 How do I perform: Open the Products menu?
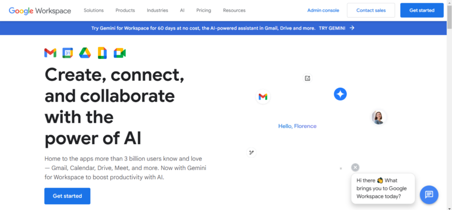pos(125,11)
